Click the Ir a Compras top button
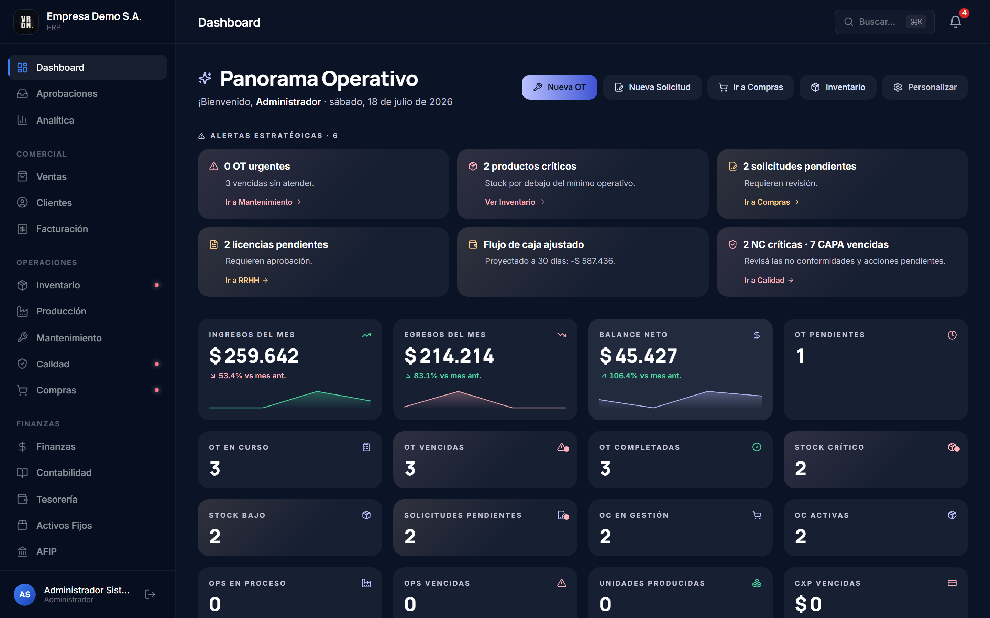Image resolution: width=990 pixels, height=618 pixels. (750, 87)
